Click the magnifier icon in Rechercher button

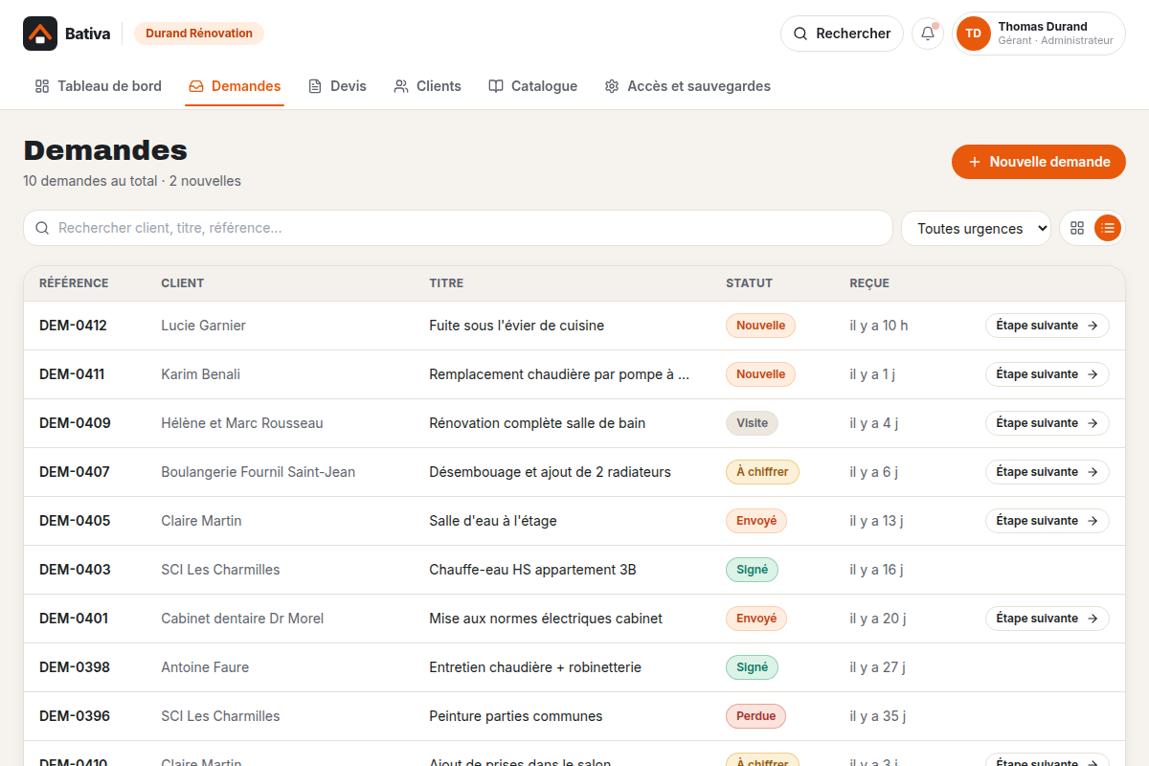coord(800,34)
